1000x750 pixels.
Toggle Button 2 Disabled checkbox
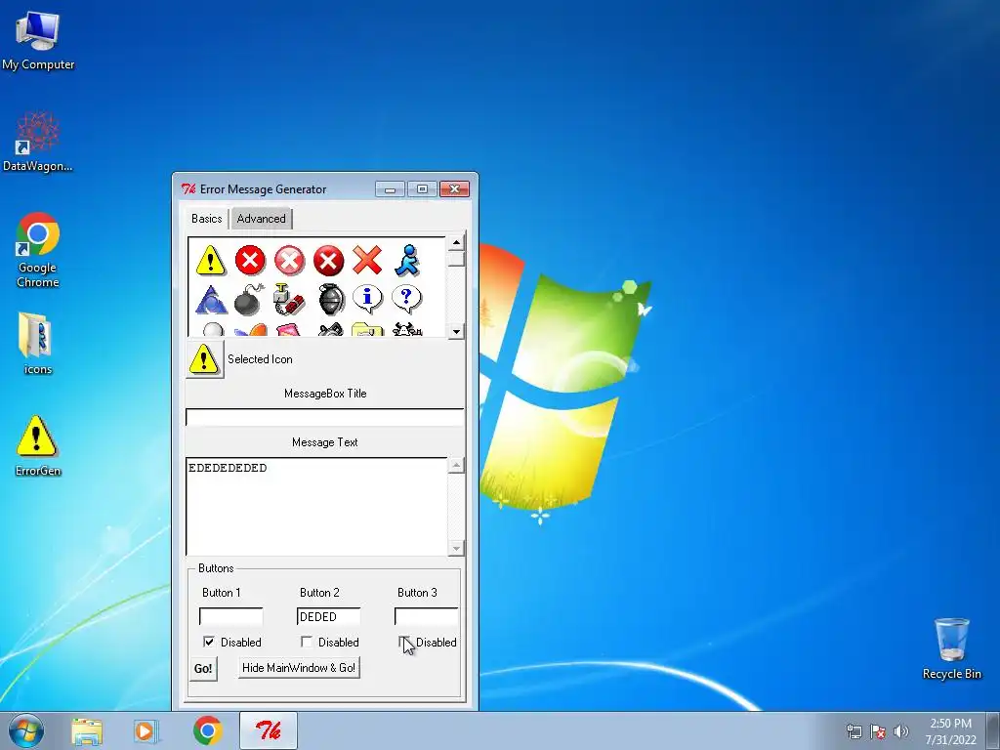(306, 642)
